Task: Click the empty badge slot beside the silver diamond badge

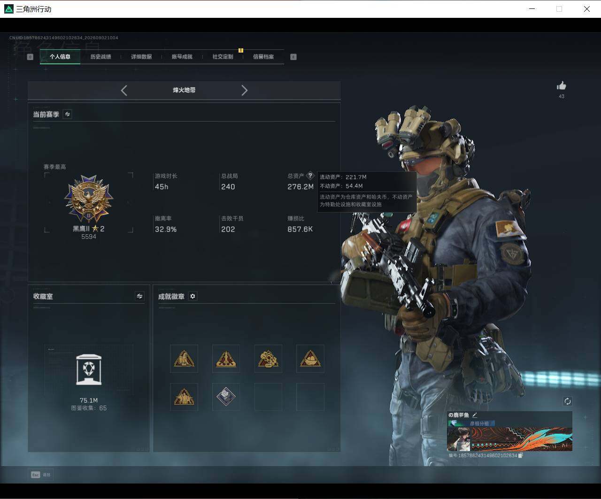Action: click(268, 397)
